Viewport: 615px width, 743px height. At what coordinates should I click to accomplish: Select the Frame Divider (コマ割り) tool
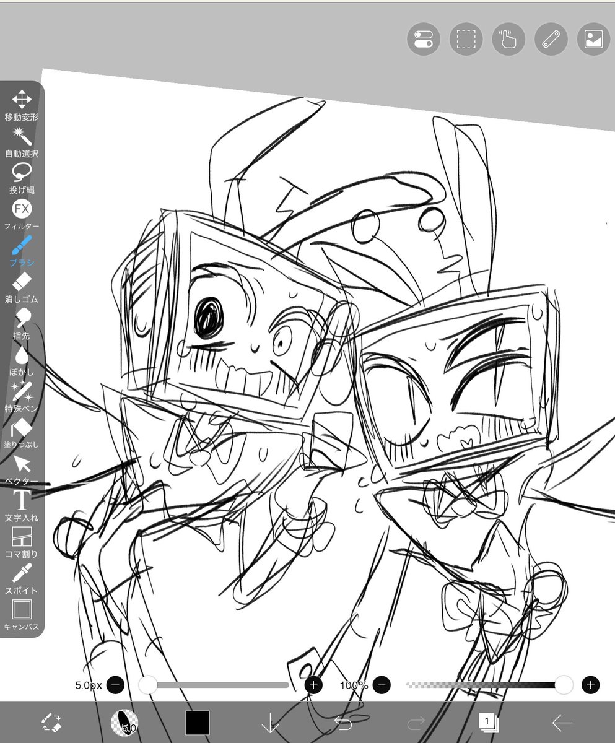[22, 542]
